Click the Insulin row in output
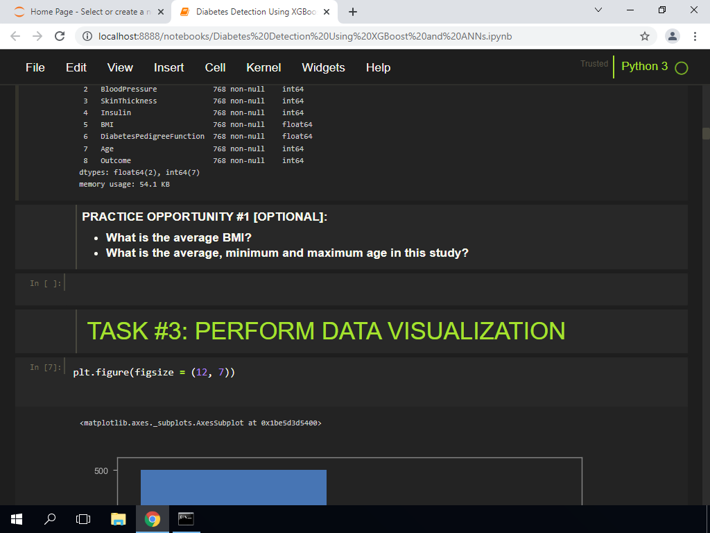Image resolution: width=710 pixels, height=533 pixels. point(193,113)
